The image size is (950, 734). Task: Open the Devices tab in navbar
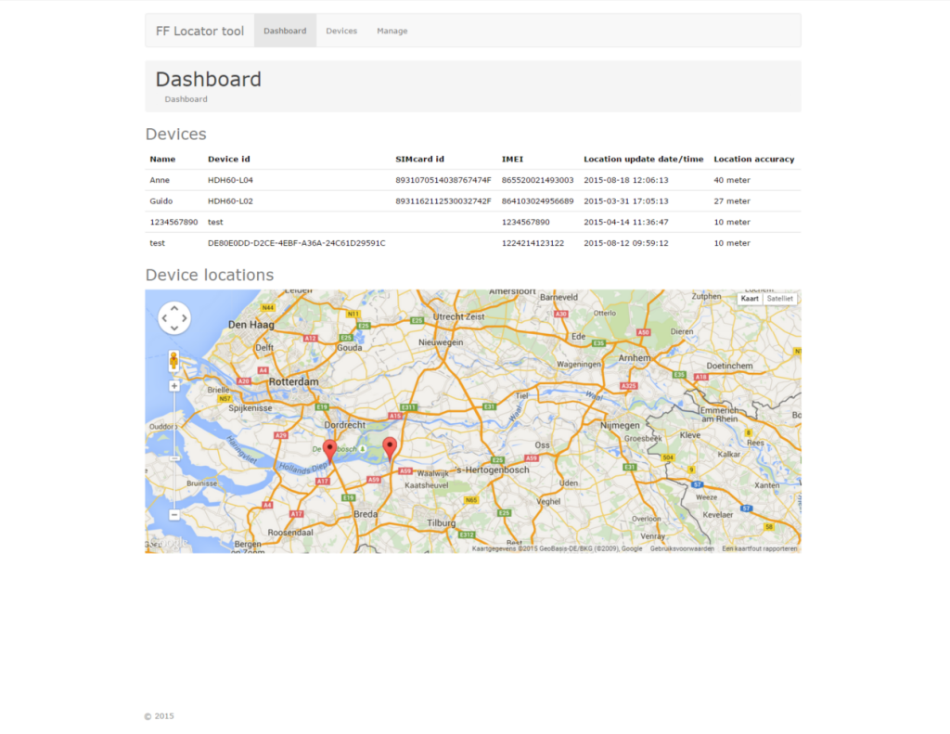tap(341, 31)
